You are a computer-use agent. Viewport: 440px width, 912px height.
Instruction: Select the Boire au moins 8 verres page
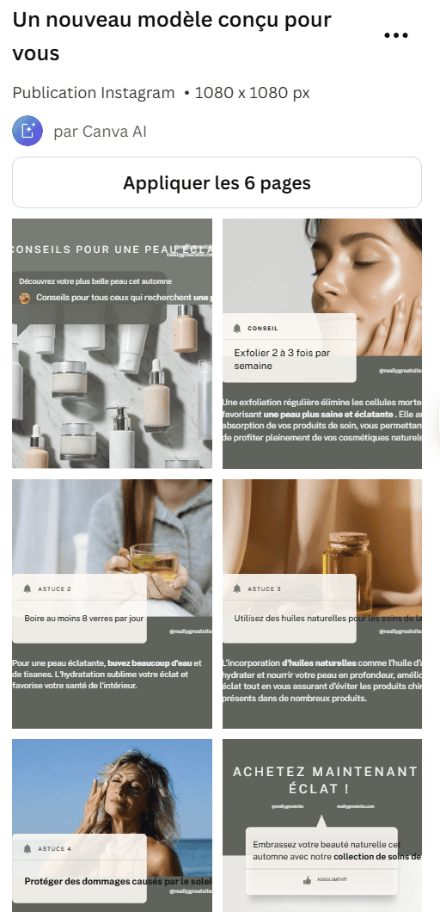113,604
